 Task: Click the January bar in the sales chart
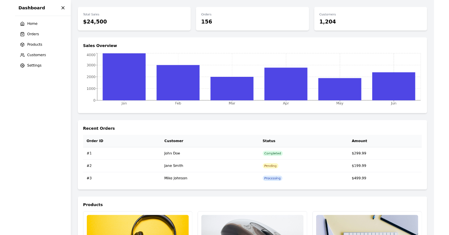124,76
